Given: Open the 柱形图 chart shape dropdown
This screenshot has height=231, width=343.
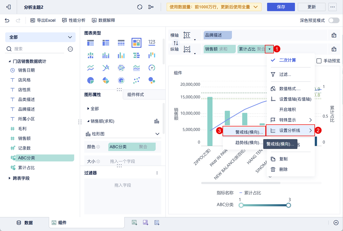Looking at the screenshot, I should pos(157,134).
